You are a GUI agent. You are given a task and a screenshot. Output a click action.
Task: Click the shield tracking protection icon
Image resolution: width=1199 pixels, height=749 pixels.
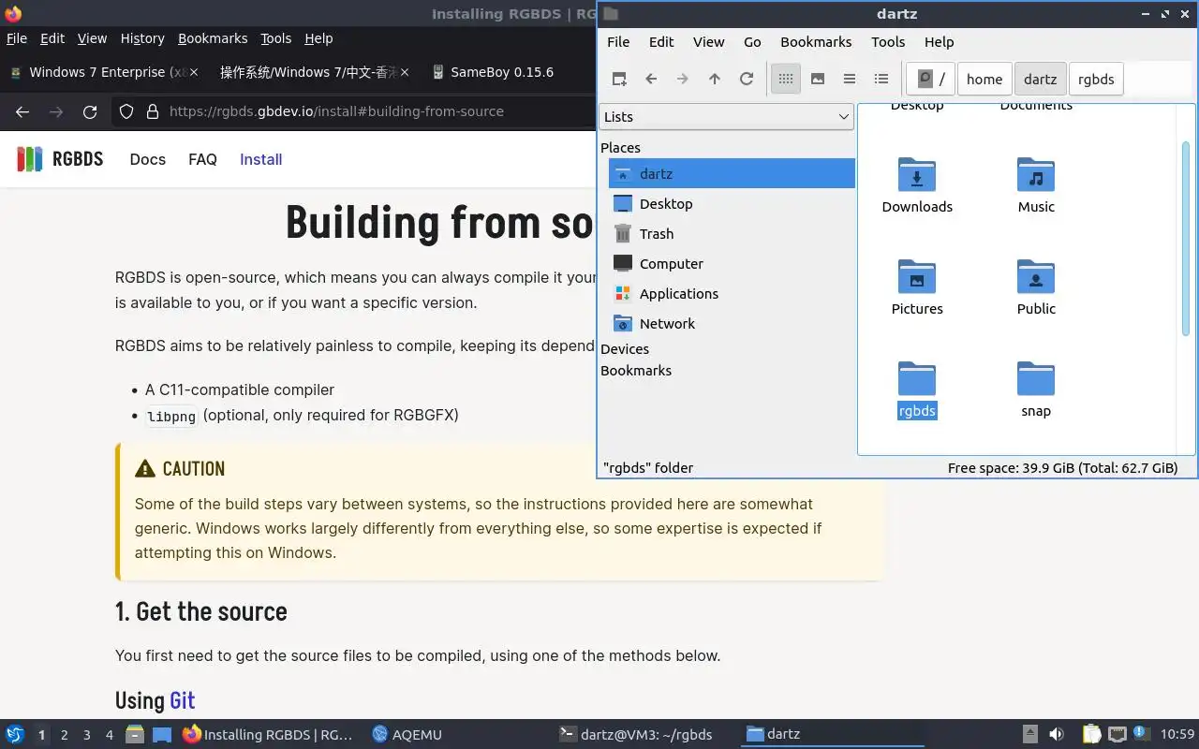126,111
